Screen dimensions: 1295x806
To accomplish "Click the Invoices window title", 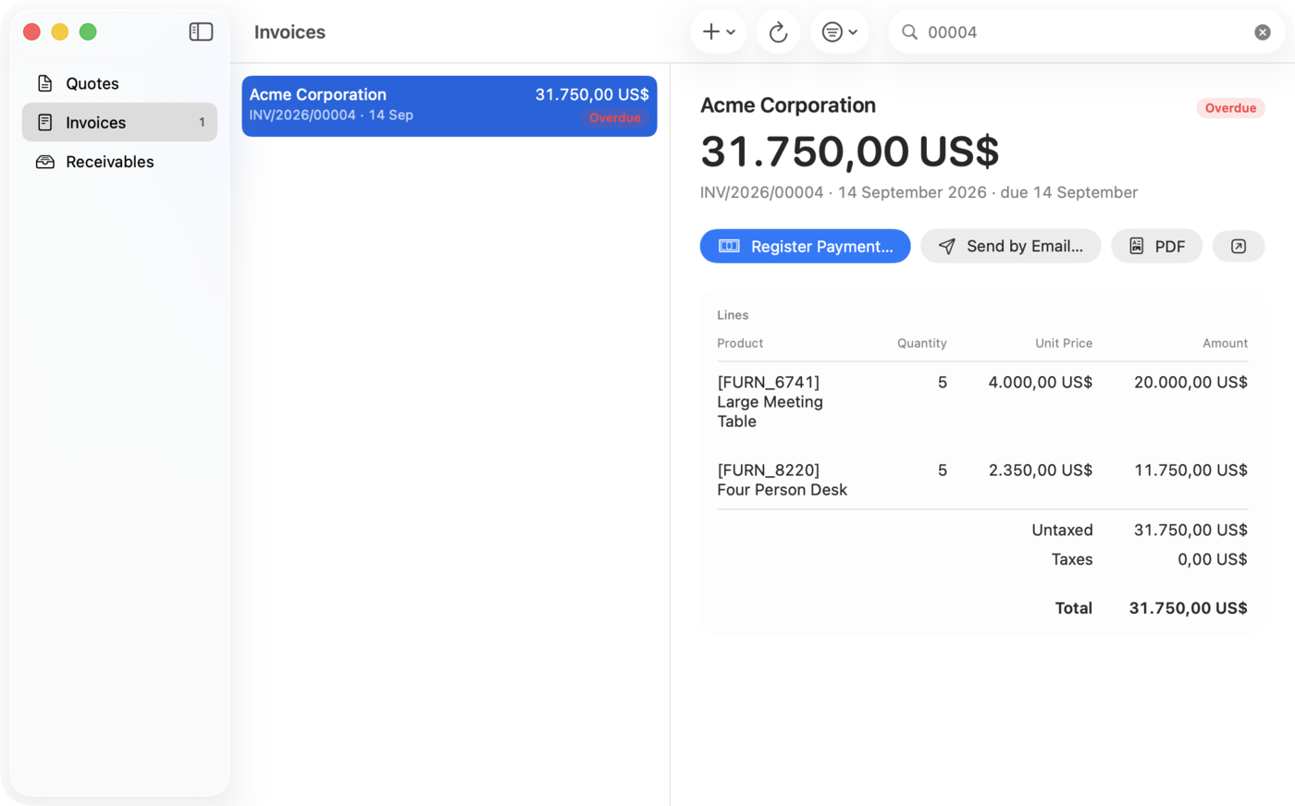I will [x=290, y=32].
